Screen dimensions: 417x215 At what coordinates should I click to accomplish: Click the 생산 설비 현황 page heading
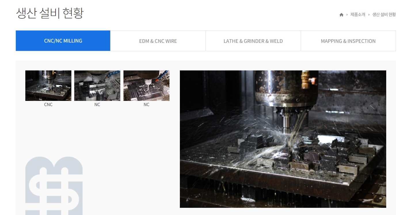[x=50, y=13]
